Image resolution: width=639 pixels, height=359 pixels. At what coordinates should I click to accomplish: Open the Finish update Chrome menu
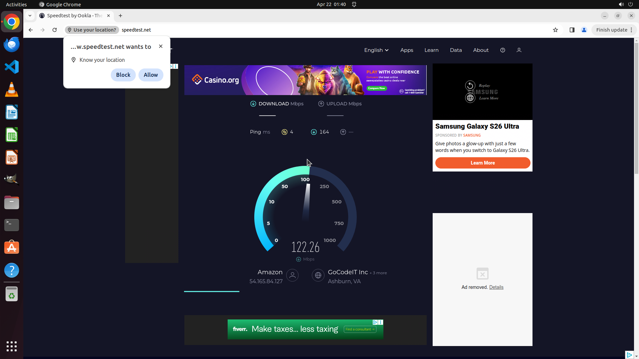tap(614, 30)
